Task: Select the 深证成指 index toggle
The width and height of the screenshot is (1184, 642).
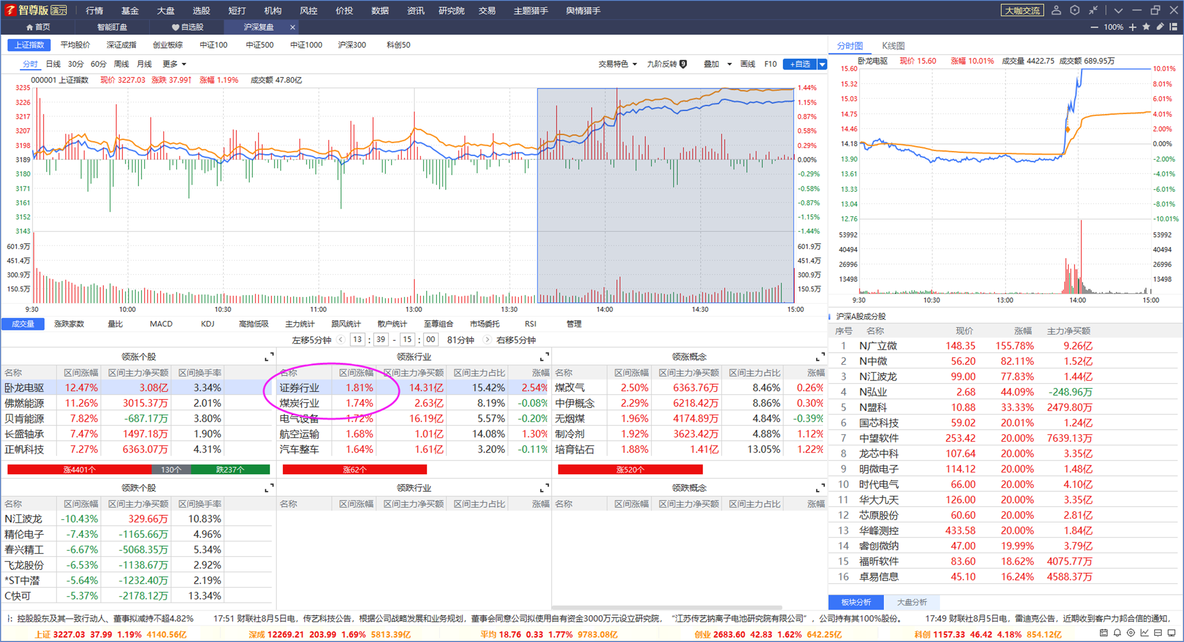Action: (121, 45)
